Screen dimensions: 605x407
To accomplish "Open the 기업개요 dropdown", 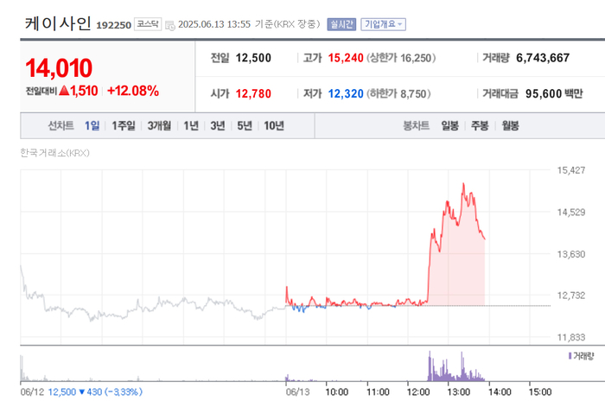I will 383,24.
